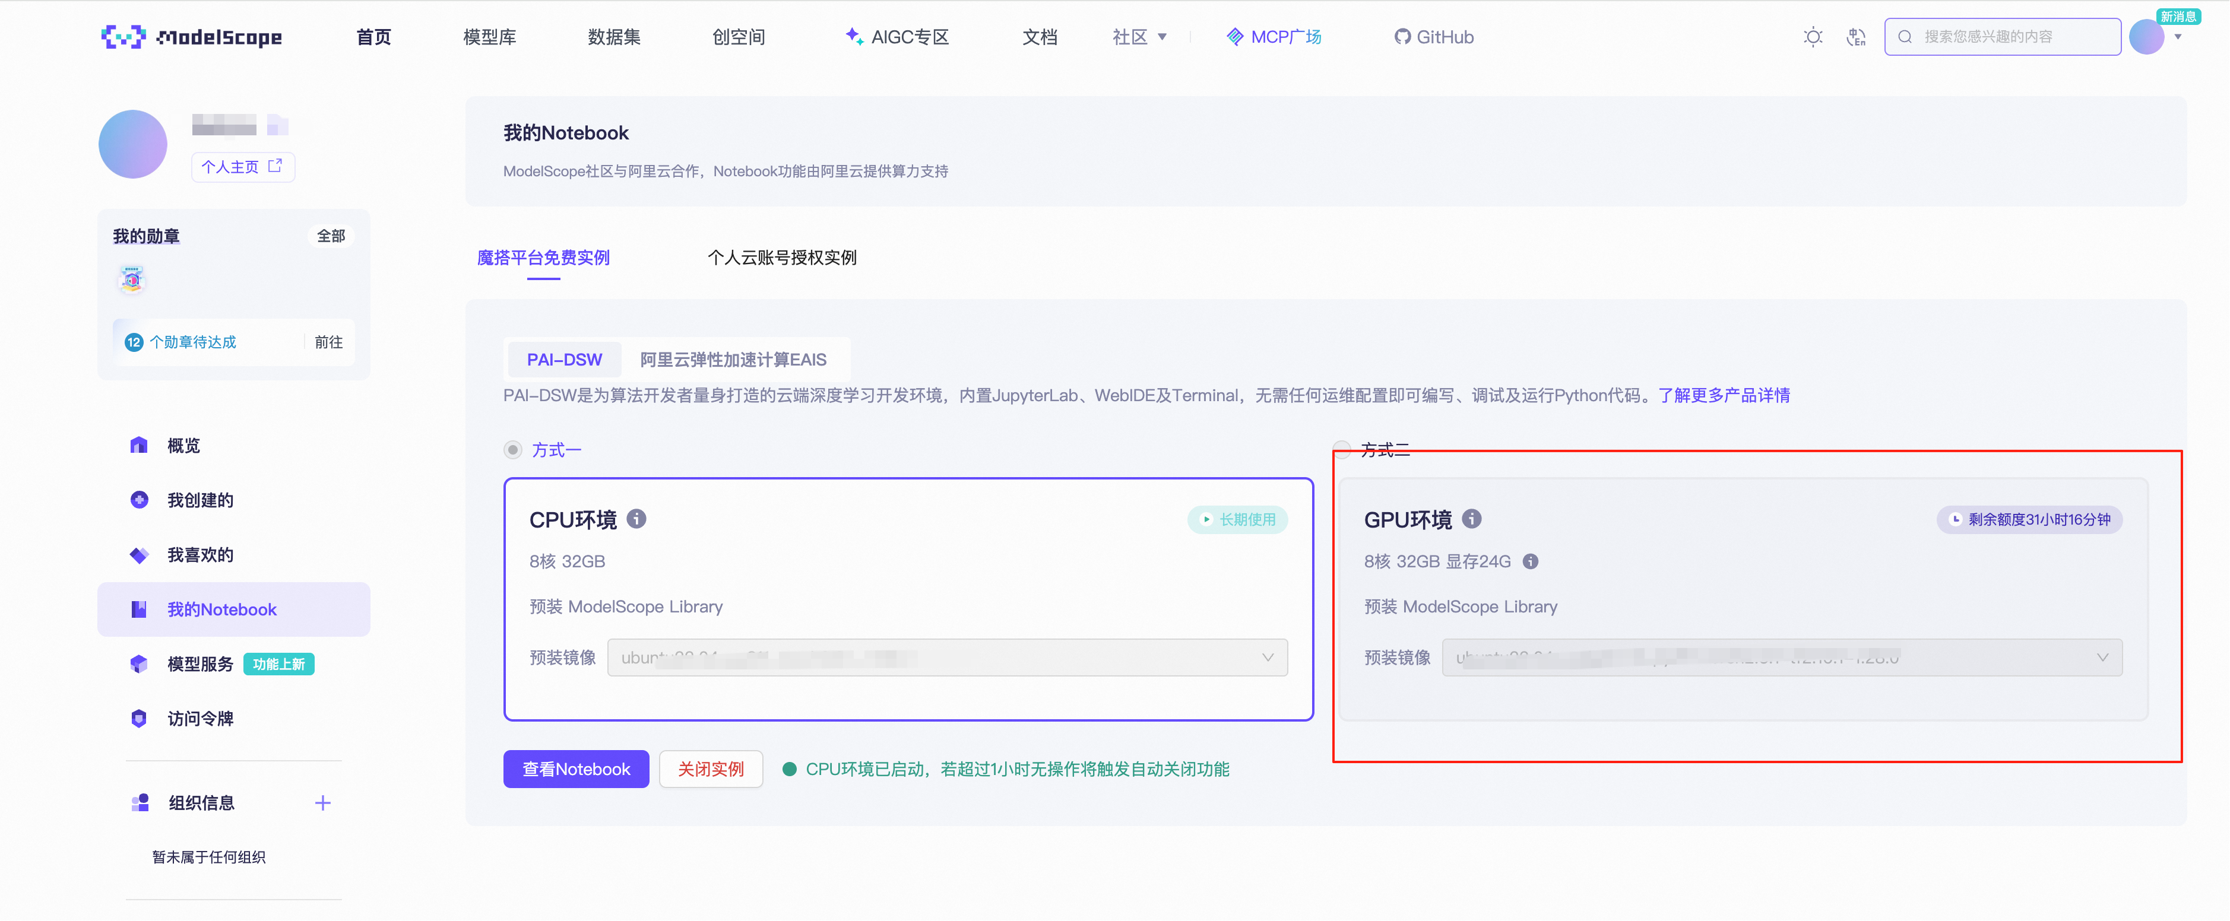Open 访问令牌 from the sidebar
This screenshot has width=2230, height=921.
click(x=202, y=717)
